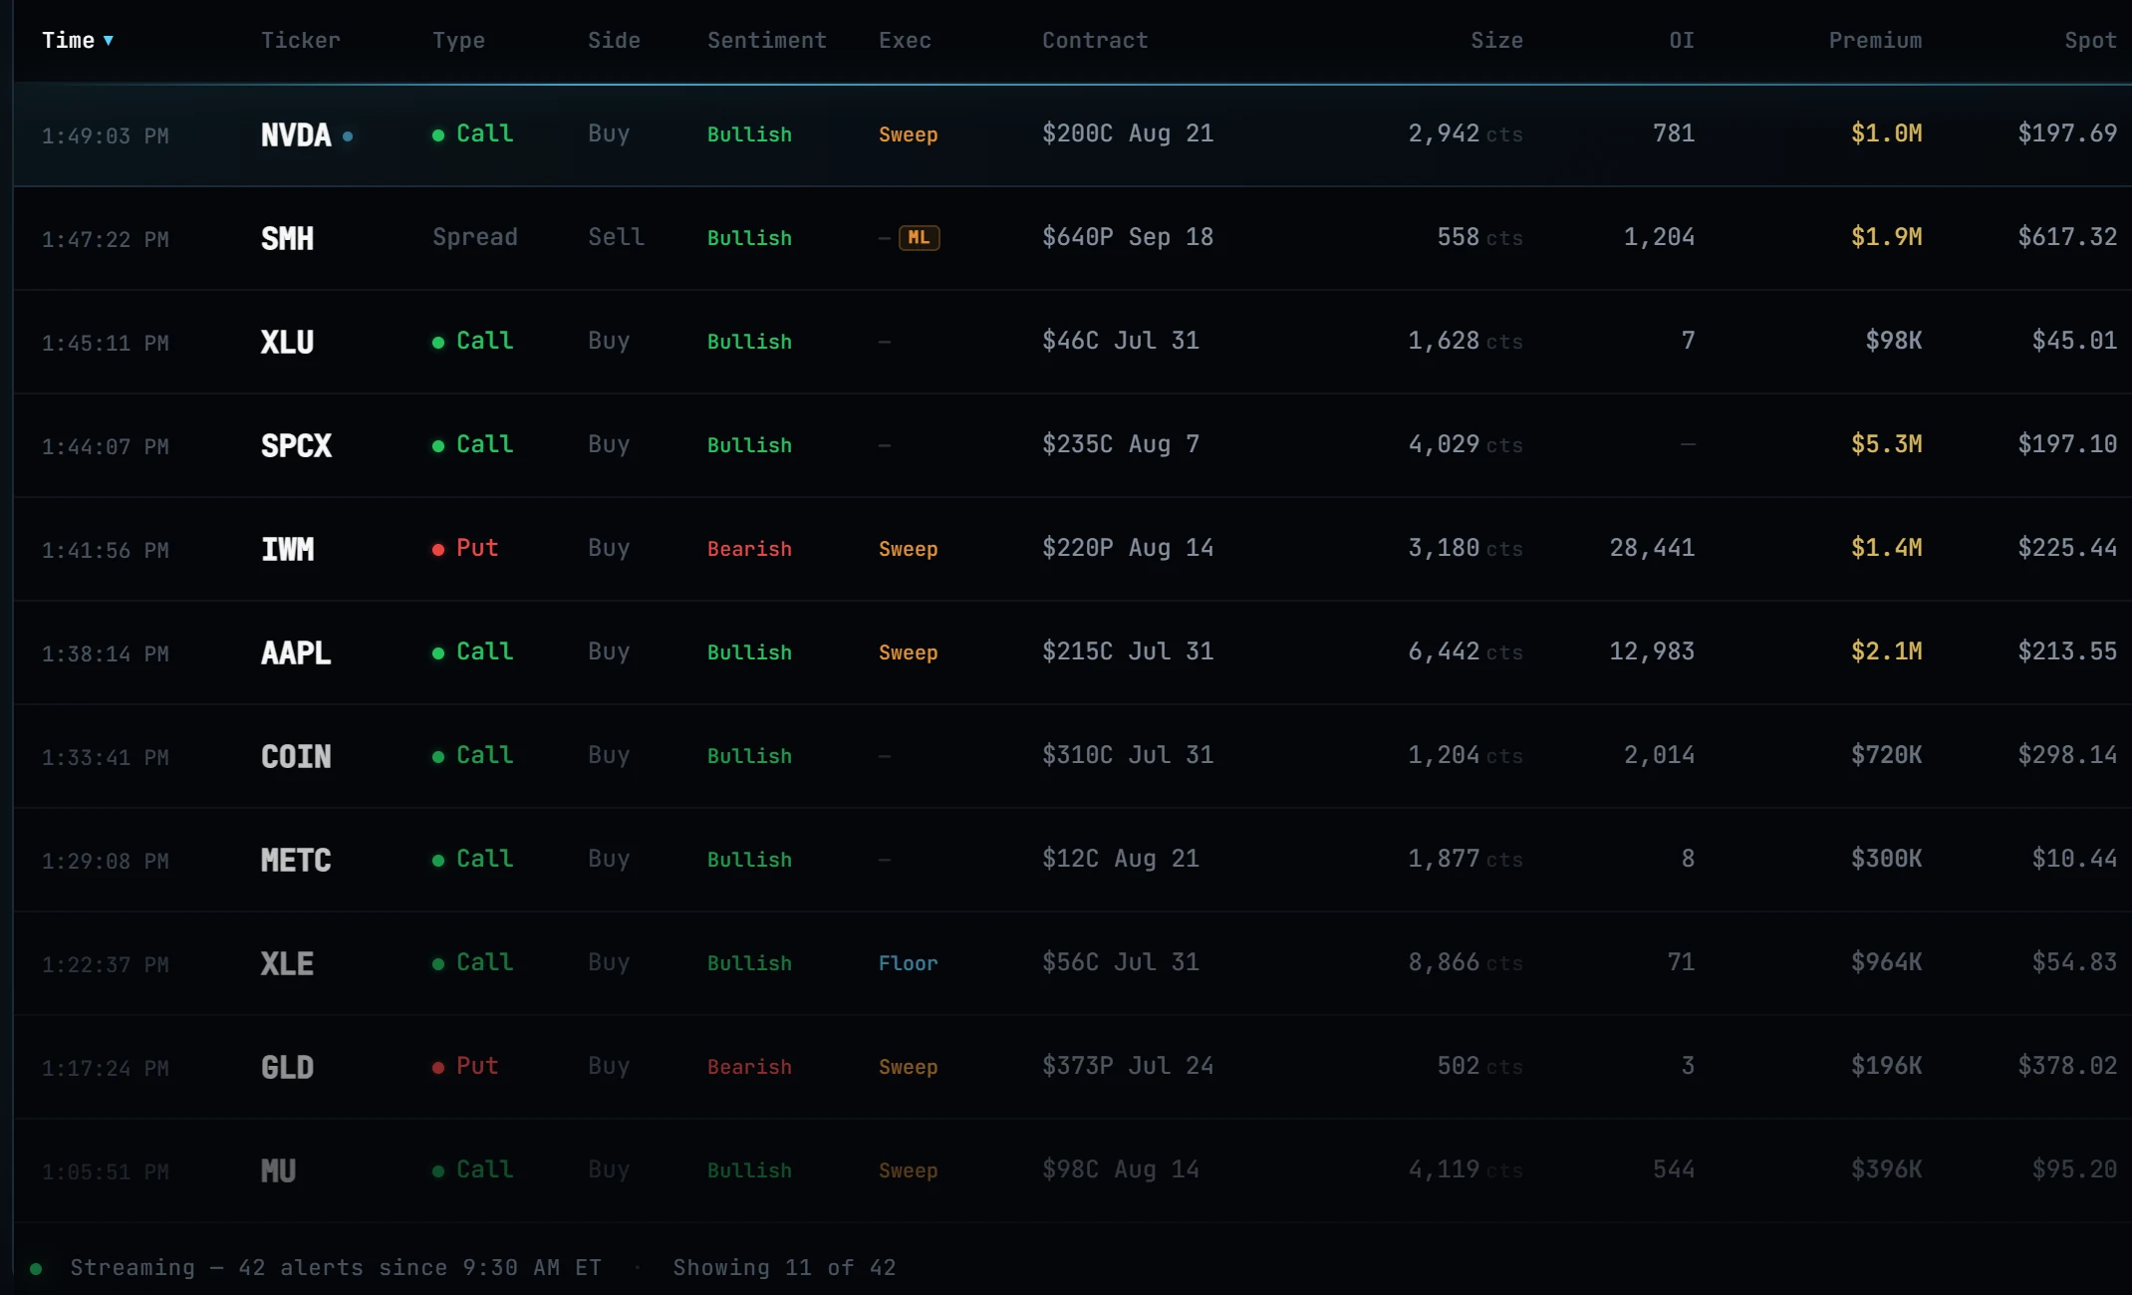2132x1295 pixels.
Task: Open the AAPL ticker
Action: coord(296,653)
